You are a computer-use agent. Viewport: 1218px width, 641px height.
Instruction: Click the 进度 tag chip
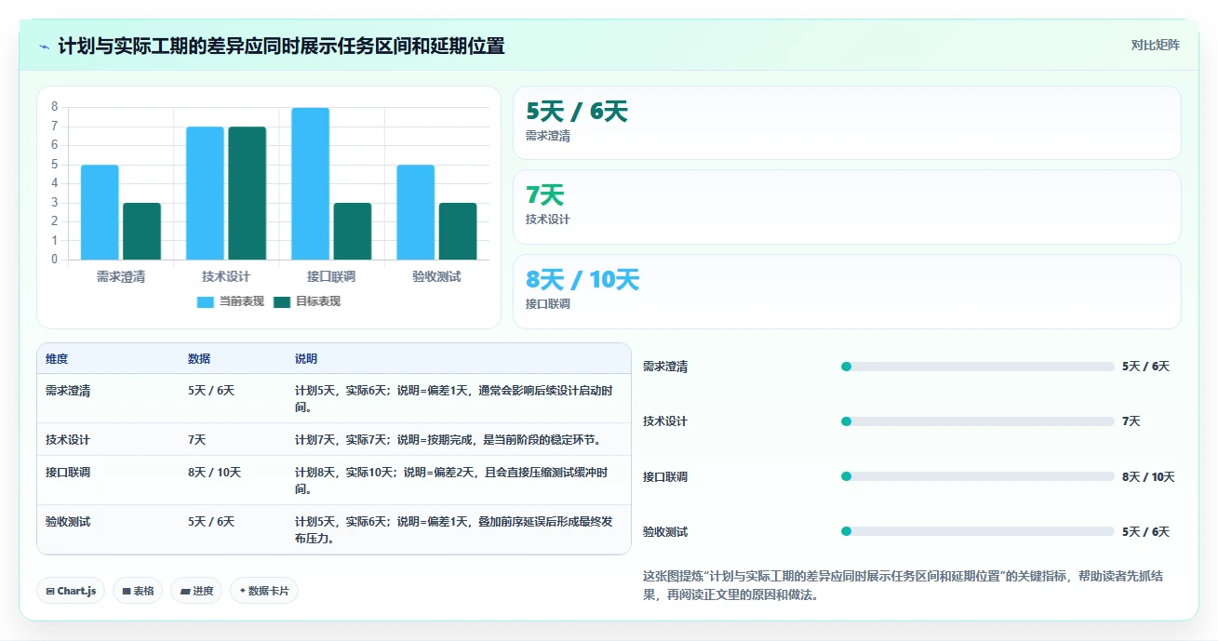click(196, 591)
